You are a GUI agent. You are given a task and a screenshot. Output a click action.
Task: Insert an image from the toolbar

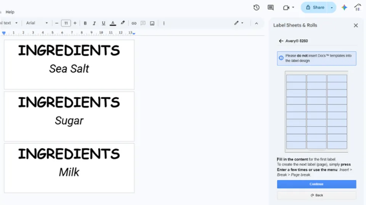[152, 23]
